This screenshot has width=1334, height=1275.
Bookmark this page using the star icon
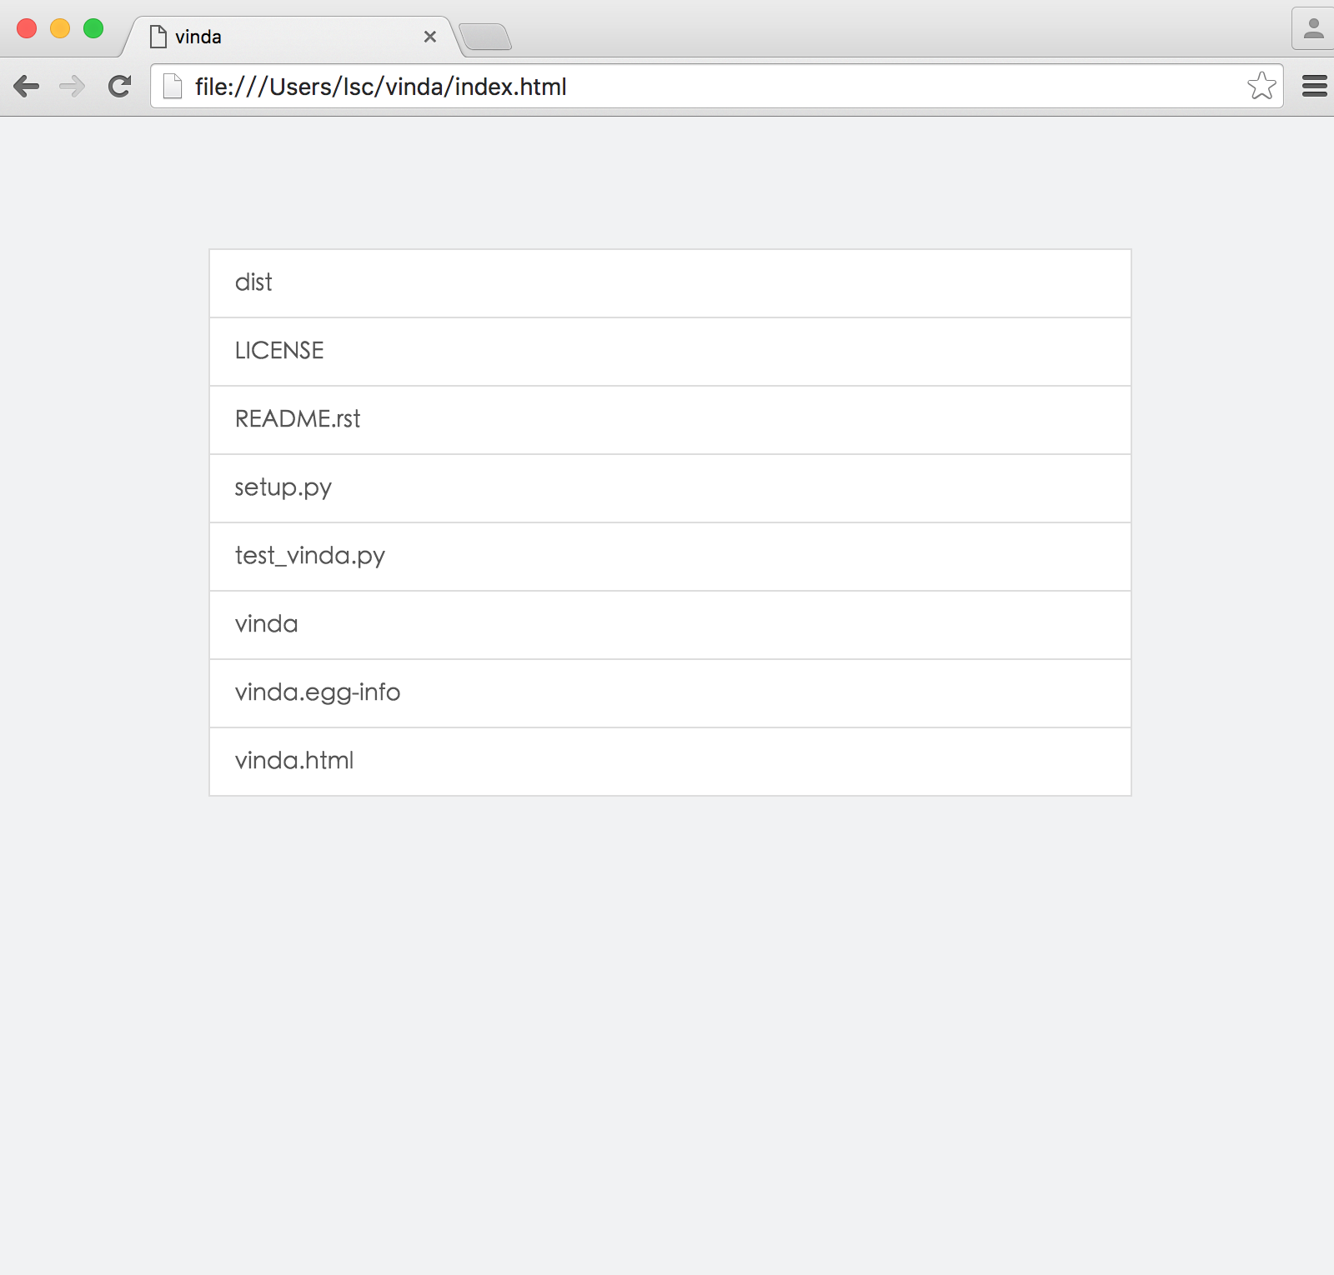pos(1261,86)
